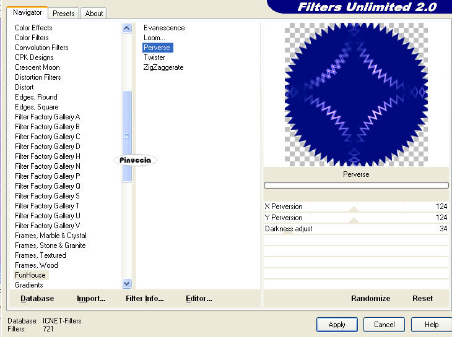The image size is (452, 337).
Task: Open the Database button
Action: tap(37, 299)
